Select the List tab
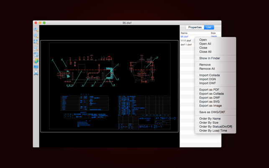Viewport: 269px width, 168px height. [209, 27]
